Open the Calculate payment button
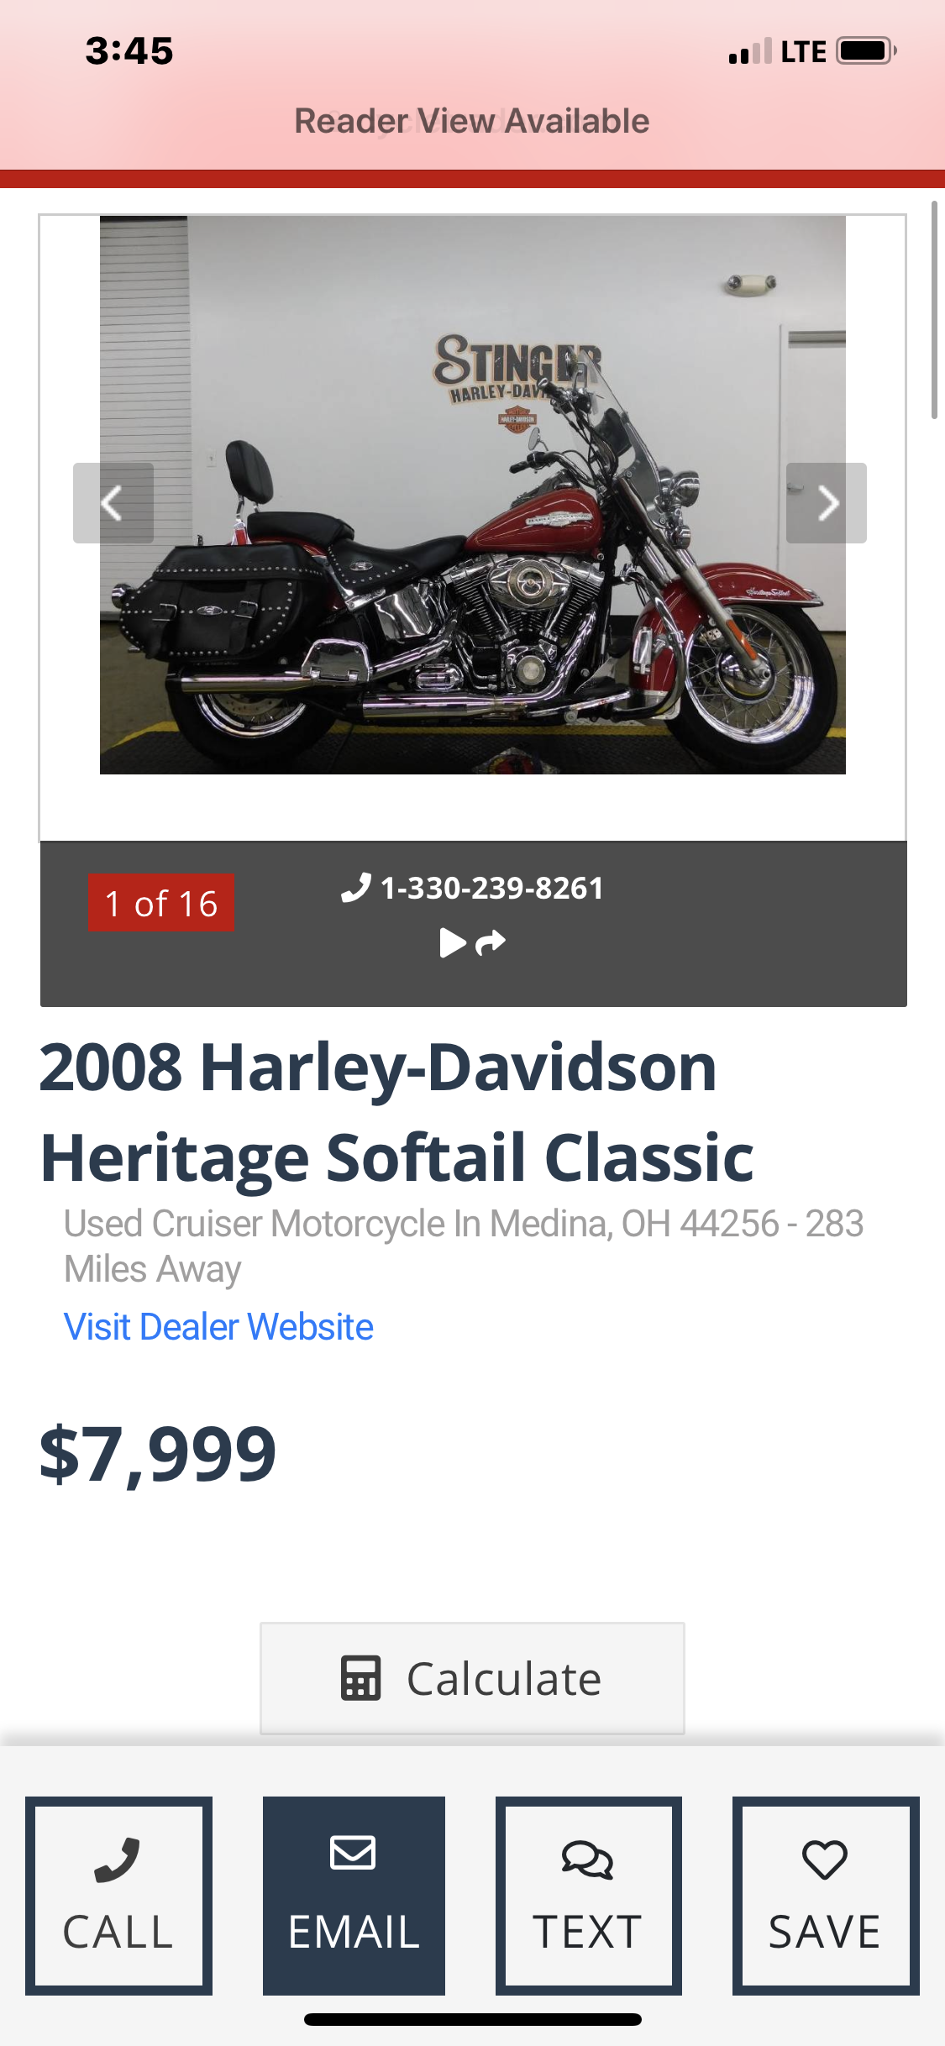This screenshot has width=945, height=2046. [472, 1678]
